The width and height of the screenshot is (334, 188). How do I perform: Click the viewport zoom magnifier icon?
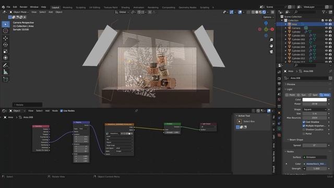click(x=271, y=40)
